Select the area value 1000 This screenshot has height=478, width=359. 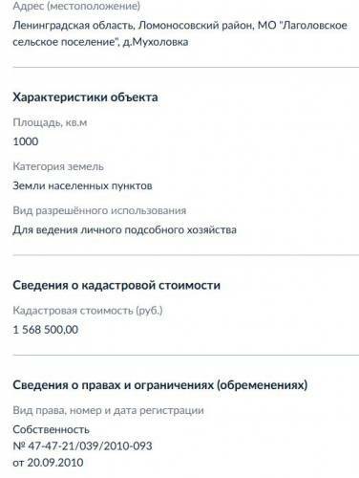[26, 141]
